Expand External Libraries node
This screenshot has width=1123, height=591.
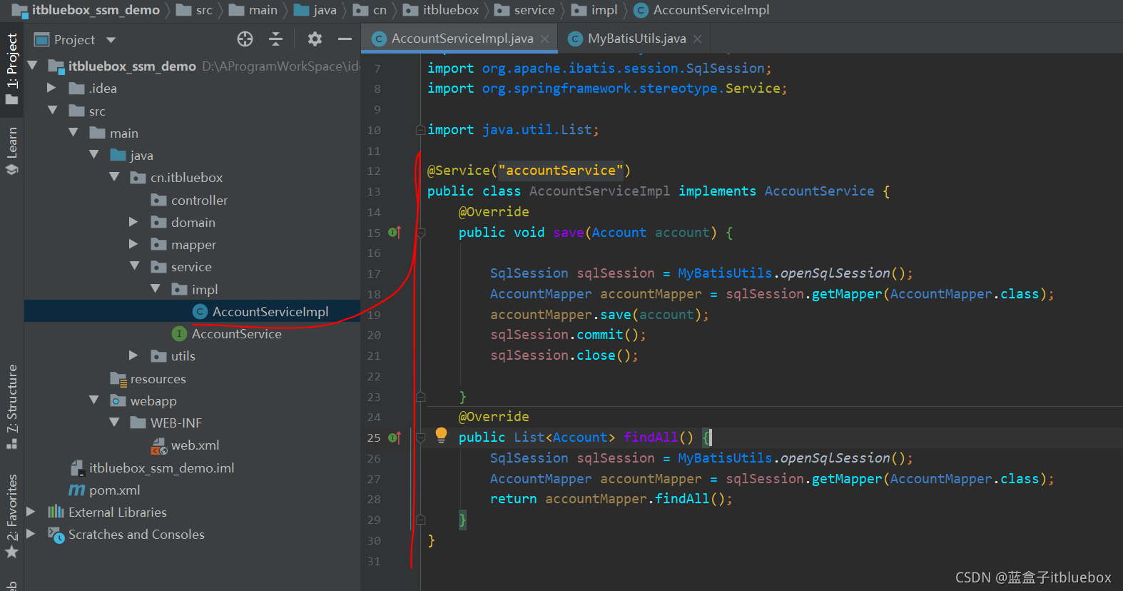pos(31,512)
